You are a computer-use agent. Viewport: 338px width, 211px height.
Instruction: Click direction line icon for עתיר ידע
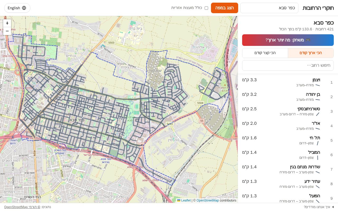pos(318,187)
